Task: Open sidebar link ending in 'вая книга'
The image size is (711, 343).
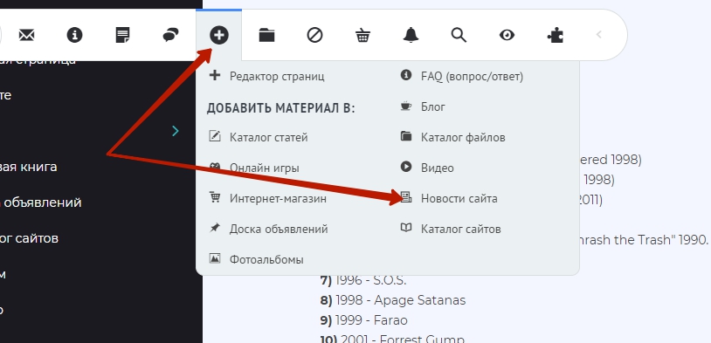Action: (x=29, y=167)
